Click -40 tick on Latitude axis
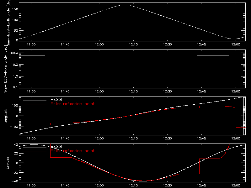 coord(15,181)
